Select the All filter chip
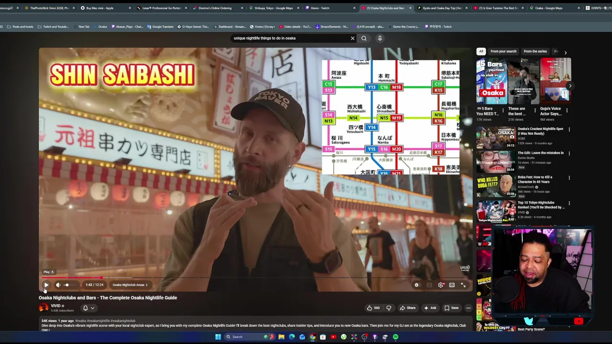This screenshot has width=612, height=344. (481, 51)
